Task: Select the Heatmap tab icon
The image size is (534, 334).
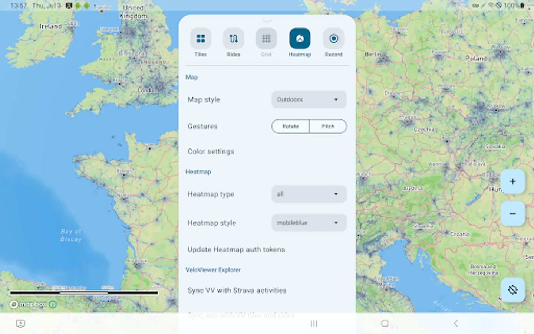Action: (299, 38)
